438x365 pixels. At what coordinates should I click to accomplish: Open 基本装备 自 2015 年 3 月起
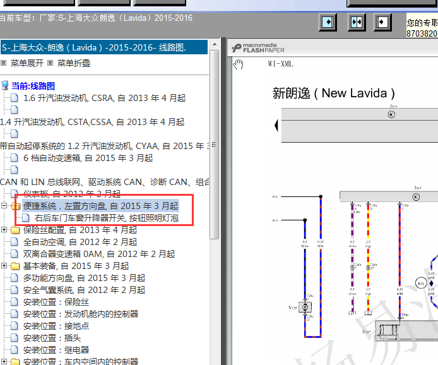(x=76, y=266)
